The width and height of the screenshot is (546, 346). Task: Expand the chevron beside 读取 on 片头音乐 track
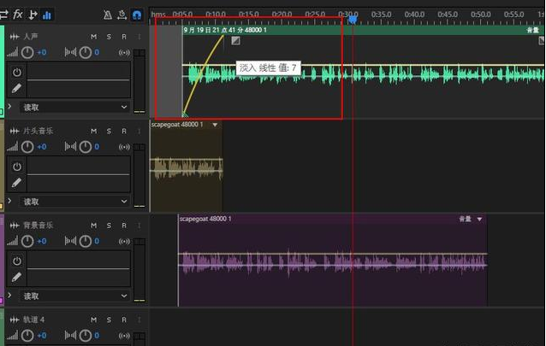tap(9, 202)
